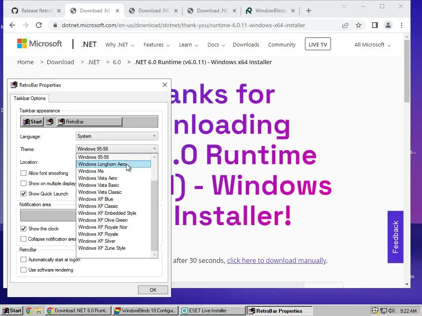This screenshot has width=422, height=316.
Task: Open the Feedback side button
Action: [x=395, y=237]
